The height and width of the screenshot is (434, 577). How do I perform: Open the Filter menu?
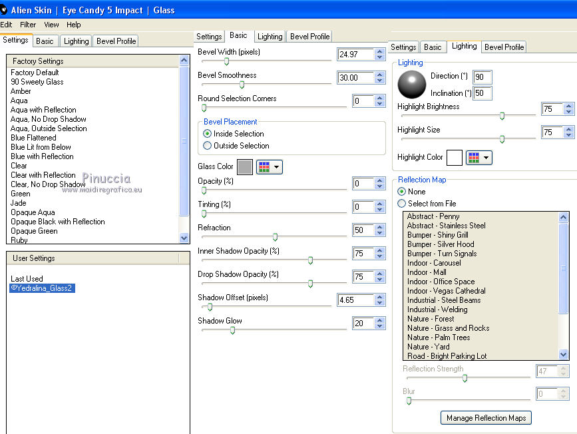pos(28,25)
